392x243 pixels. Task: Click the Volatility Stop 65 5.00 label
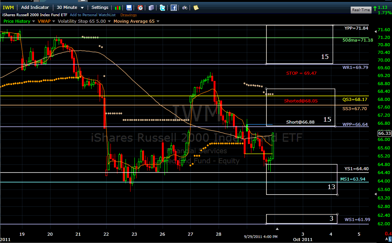coord(82,22)
